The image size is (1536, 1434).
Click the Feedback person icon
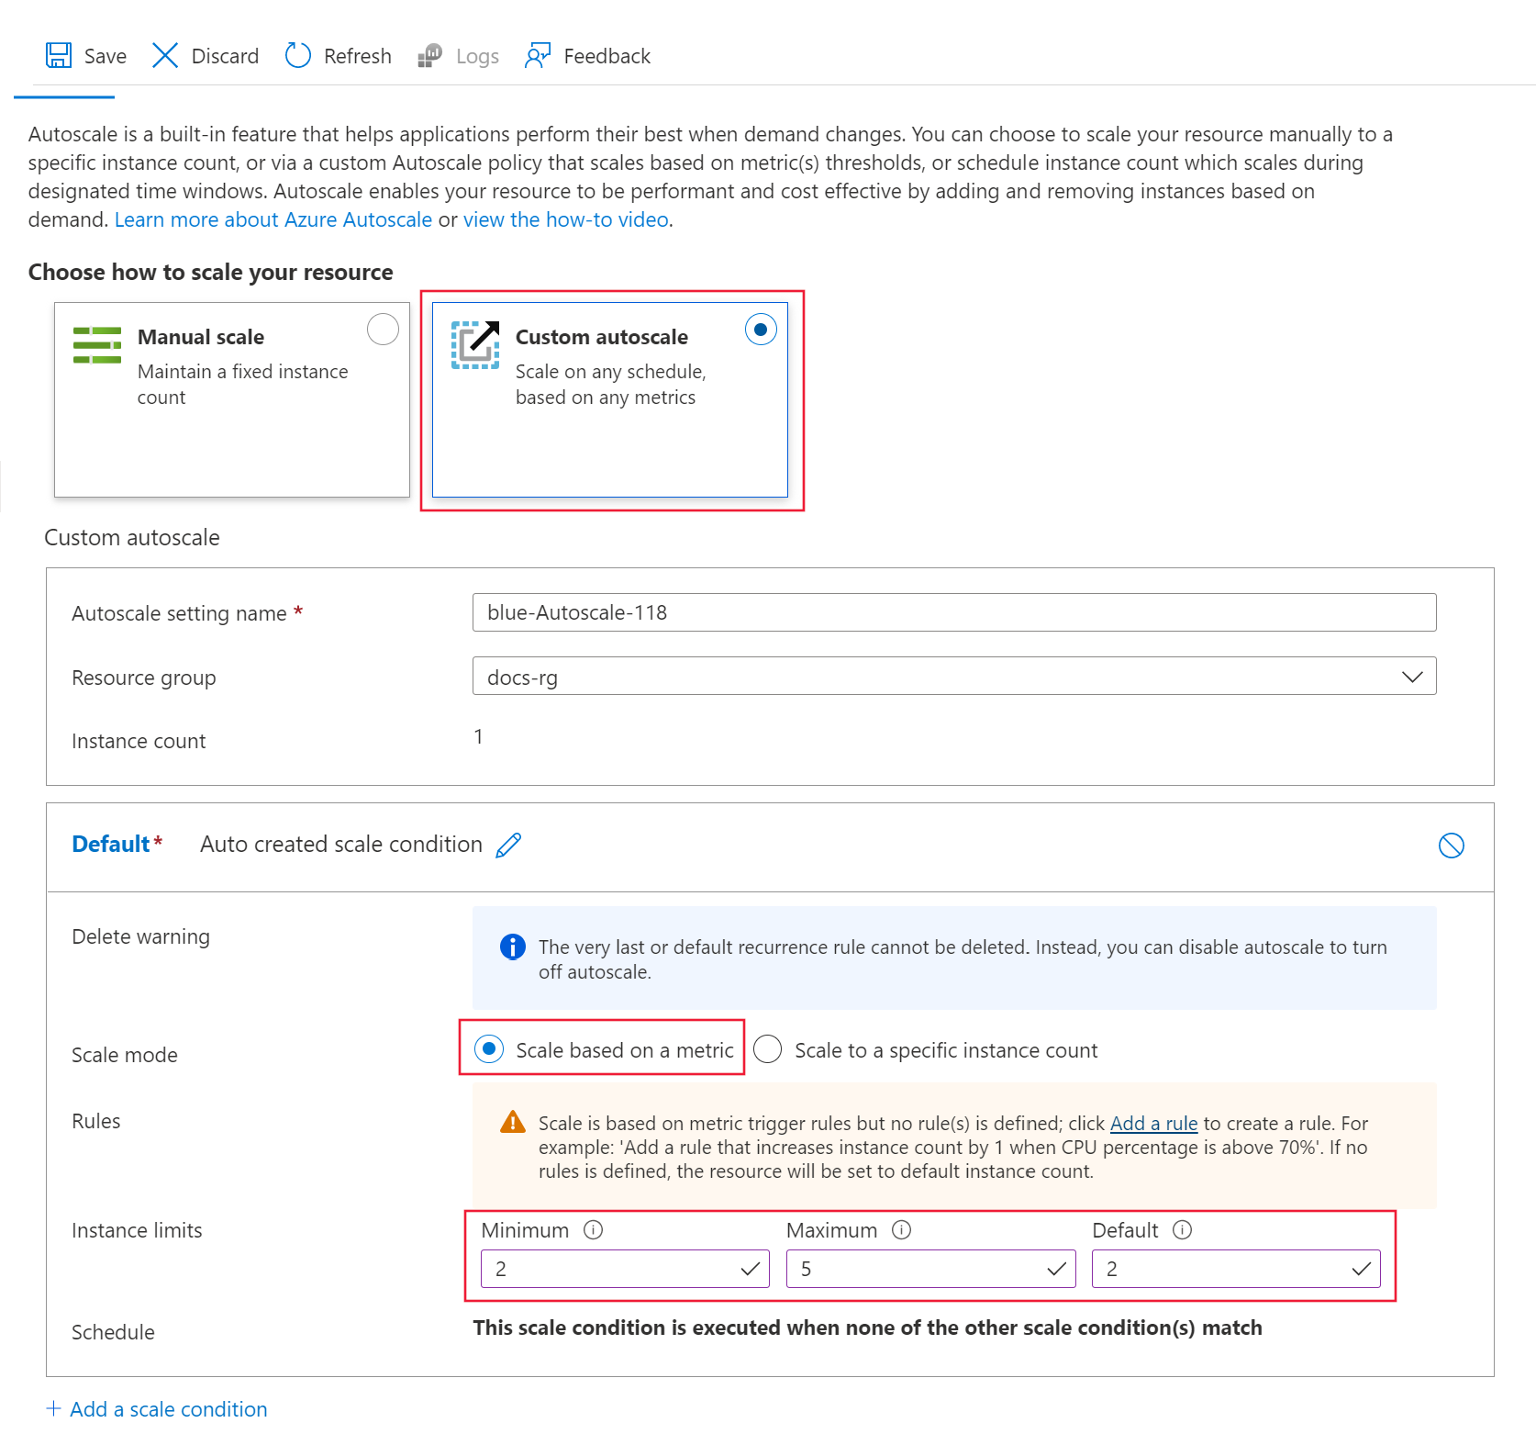[x=538, y=56]
